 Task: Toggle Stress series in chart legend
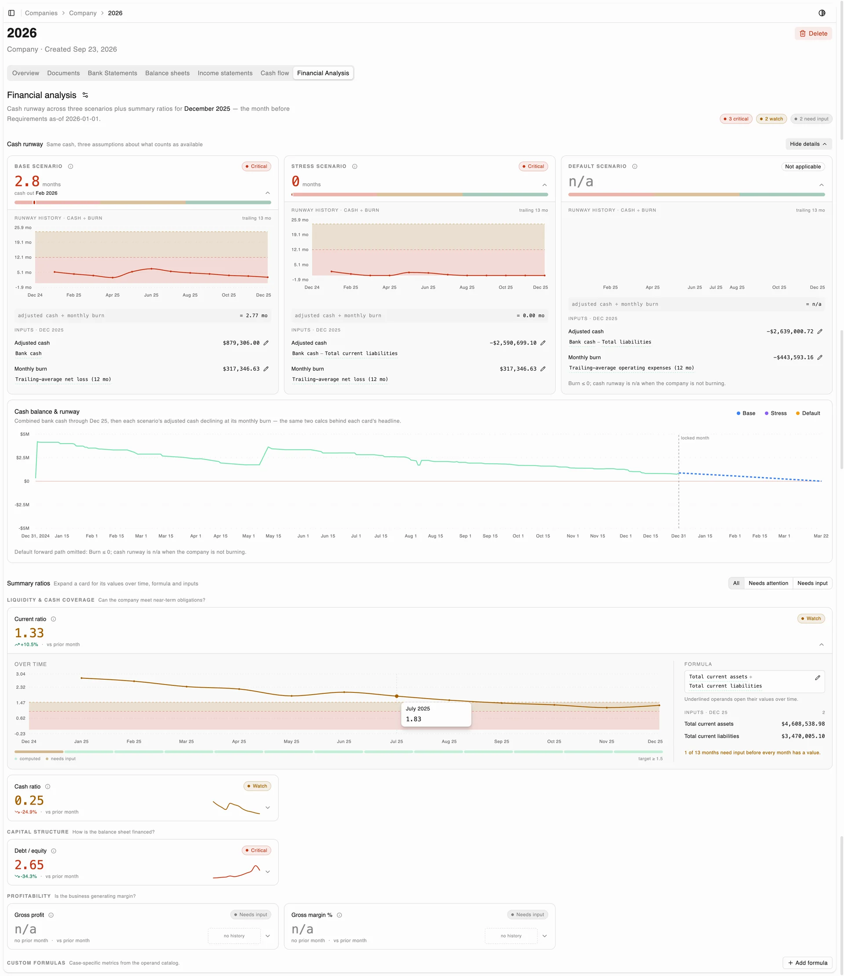775,413
